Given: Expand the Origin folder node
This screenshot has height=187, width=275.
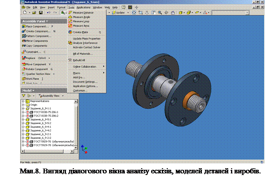Looking at the screenshot, I should (23, 105).
